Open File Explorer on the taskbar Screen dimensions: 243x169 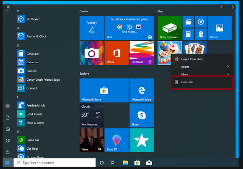125,163
